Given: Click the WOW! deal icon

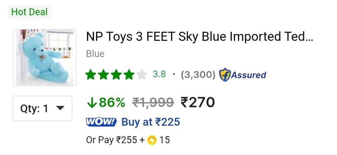Looking at the screenshot, I should pos(101,122).
